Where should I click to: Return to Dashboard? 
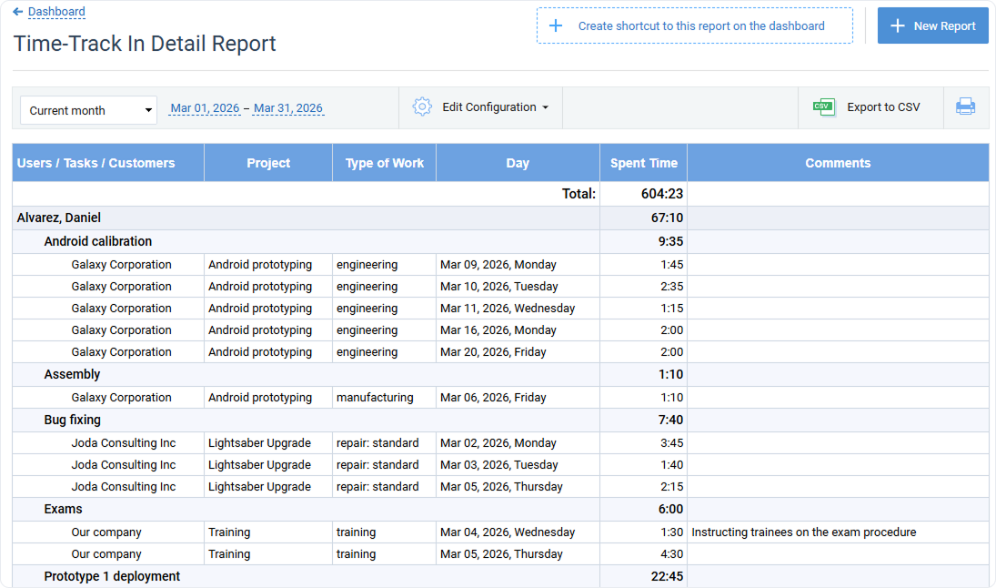click(x=56, y=12)
